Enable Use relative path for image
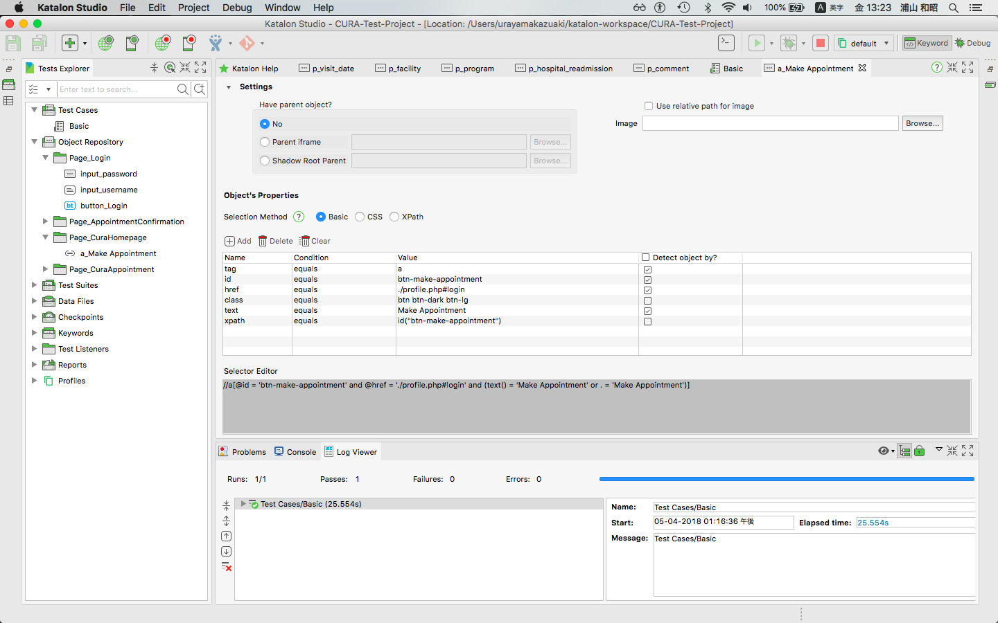The image size is (998, 623). 649,106
